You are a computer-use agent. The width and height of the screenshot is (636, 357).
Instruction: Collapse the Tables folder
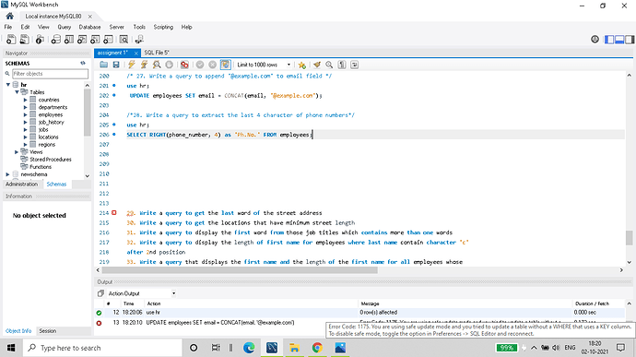pyautogui.click(x=17, y=92)
